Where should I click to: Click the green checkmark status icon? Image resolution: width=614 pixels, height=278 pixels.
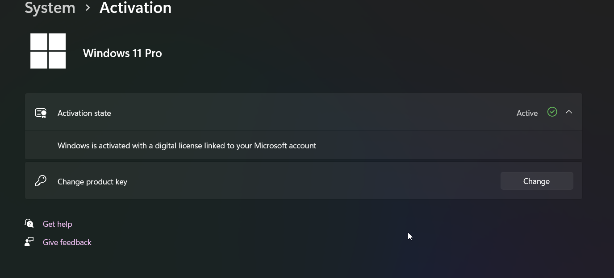point(552,112)
